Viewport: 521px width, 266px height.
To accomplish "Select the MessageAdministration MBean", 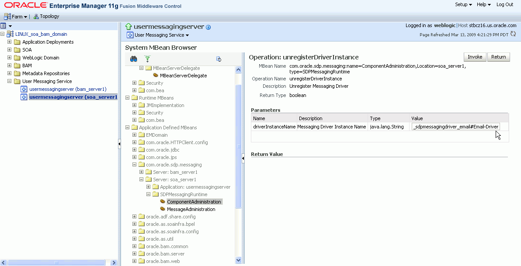I will [x=191, y=209].
